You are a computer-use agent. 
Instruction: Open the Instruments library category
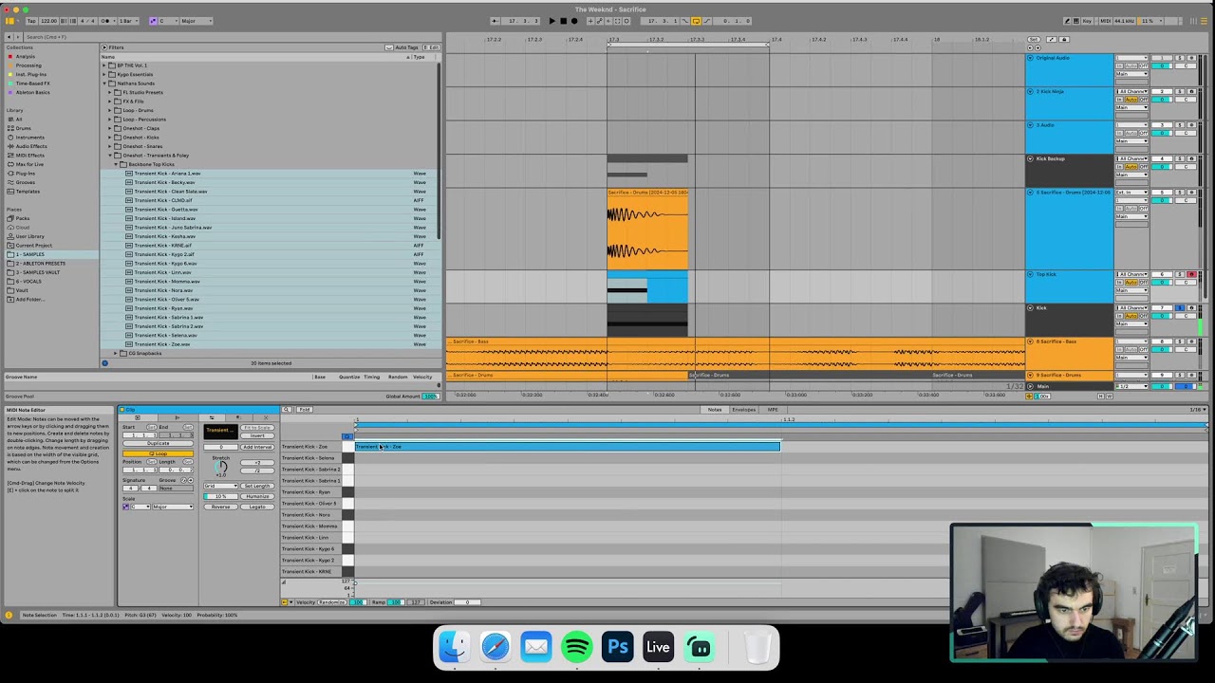coord(29,138)
